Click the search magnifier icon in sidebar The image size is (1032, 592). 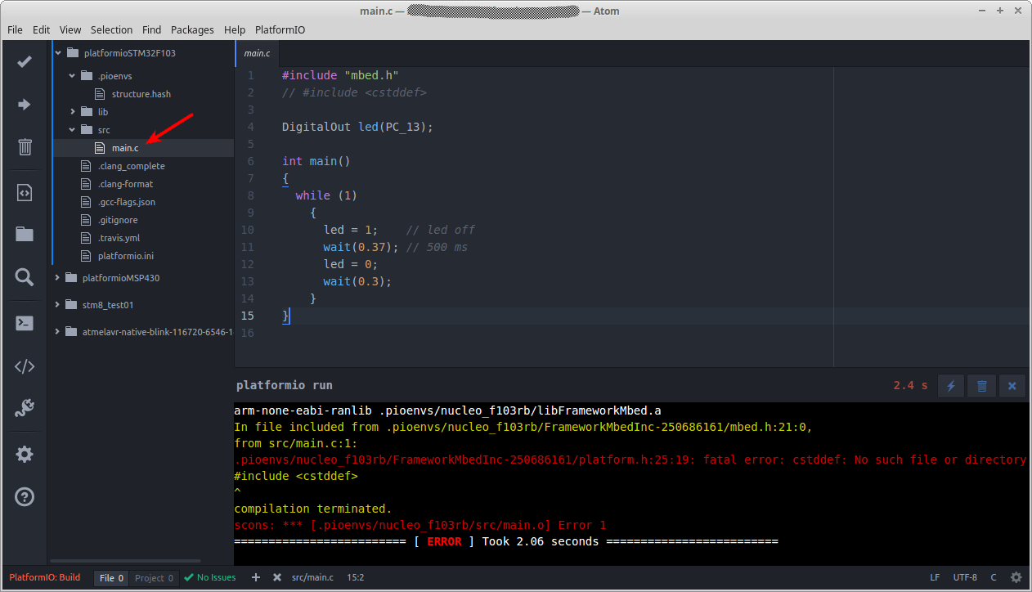coord(25,278)
